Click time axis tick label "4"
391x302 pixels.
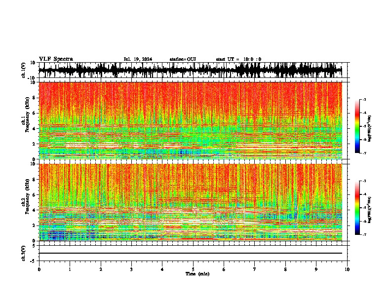point(162,269)
